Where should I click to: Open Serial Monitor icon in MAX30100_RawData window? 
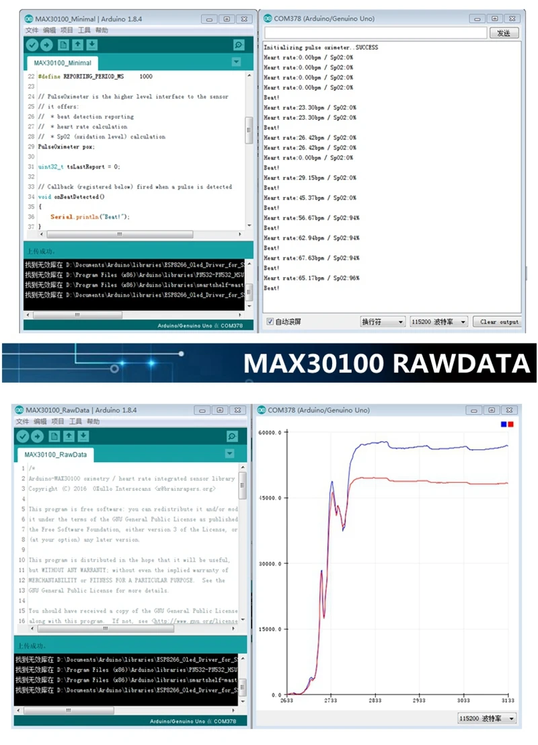[x=232, y=436]
